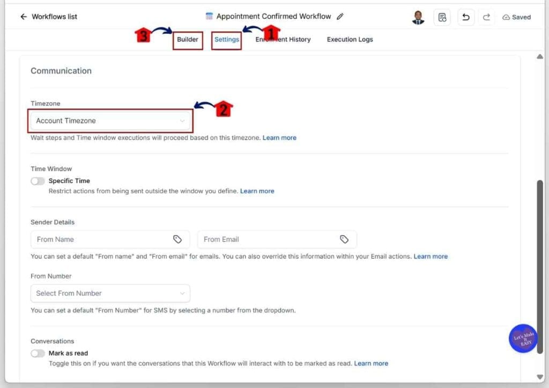This screenshot has height=388, width=549.
Task: Click the scrollbar up arrow
Action: [x=540, y=57]
